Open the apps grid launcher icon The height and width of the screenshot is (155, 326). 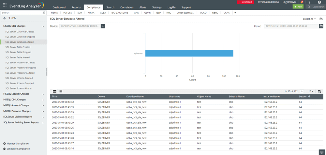[5, 5]
